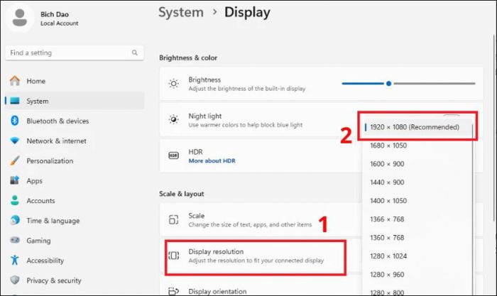Click the Find a setting search field
Viewport: 497px width, 296px height.
[75, 53]
